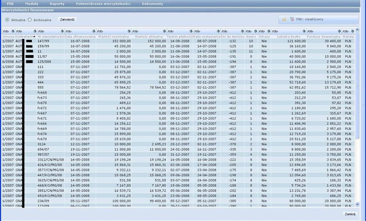Click the cell with invoice fv674
366x221 pixels.
[51, 134]
